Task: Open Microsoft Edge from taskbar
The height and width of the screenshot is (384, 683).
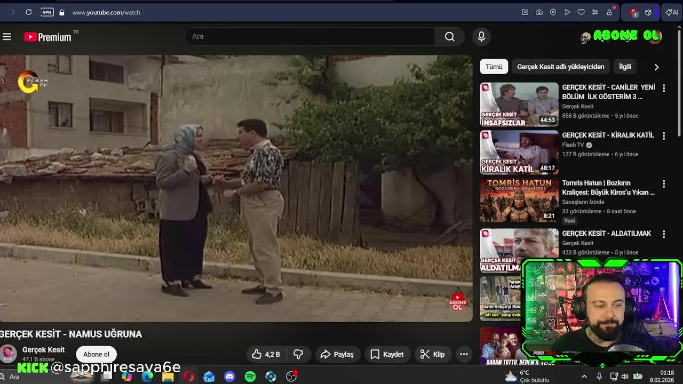Action: pos(147,377)
